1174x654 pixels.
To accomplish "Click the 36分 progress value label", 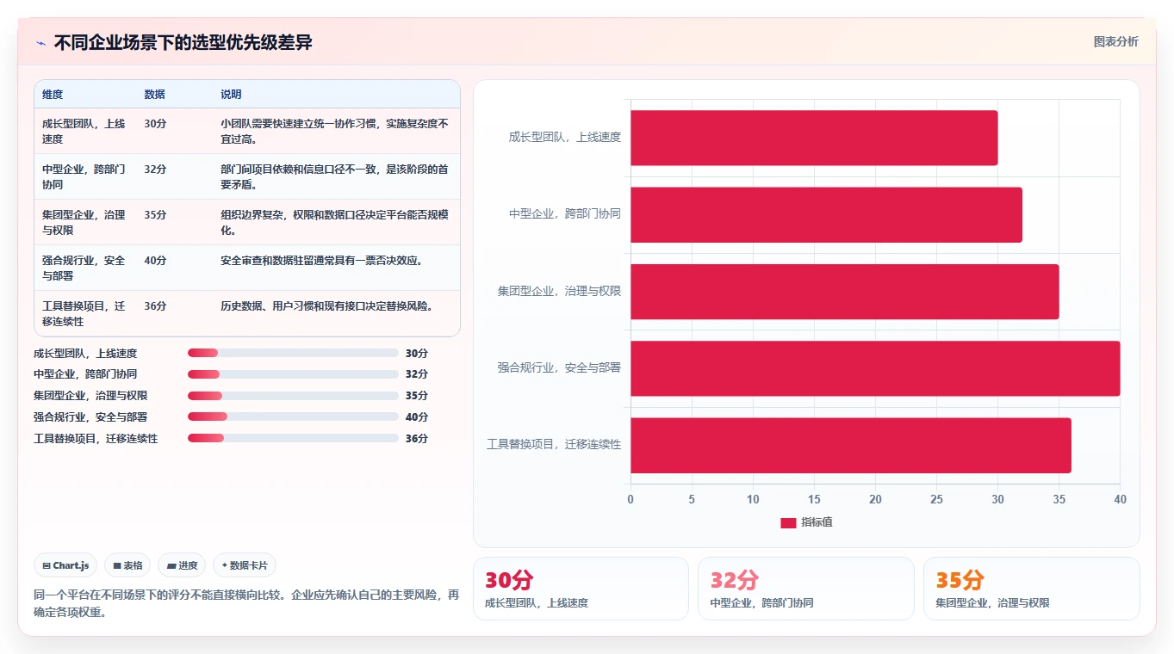I will pos(417,439).
